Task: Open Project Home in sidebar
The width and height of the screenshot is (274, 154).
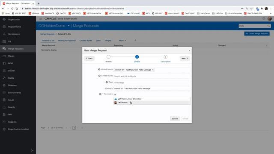Action: (x=14, y=27)
